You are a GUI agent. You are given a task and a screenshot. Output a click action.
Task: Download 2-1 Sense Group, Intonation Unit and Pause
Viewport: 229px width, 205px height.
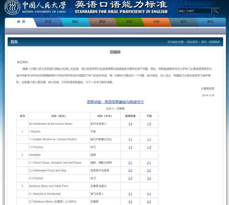coord(149,163)
